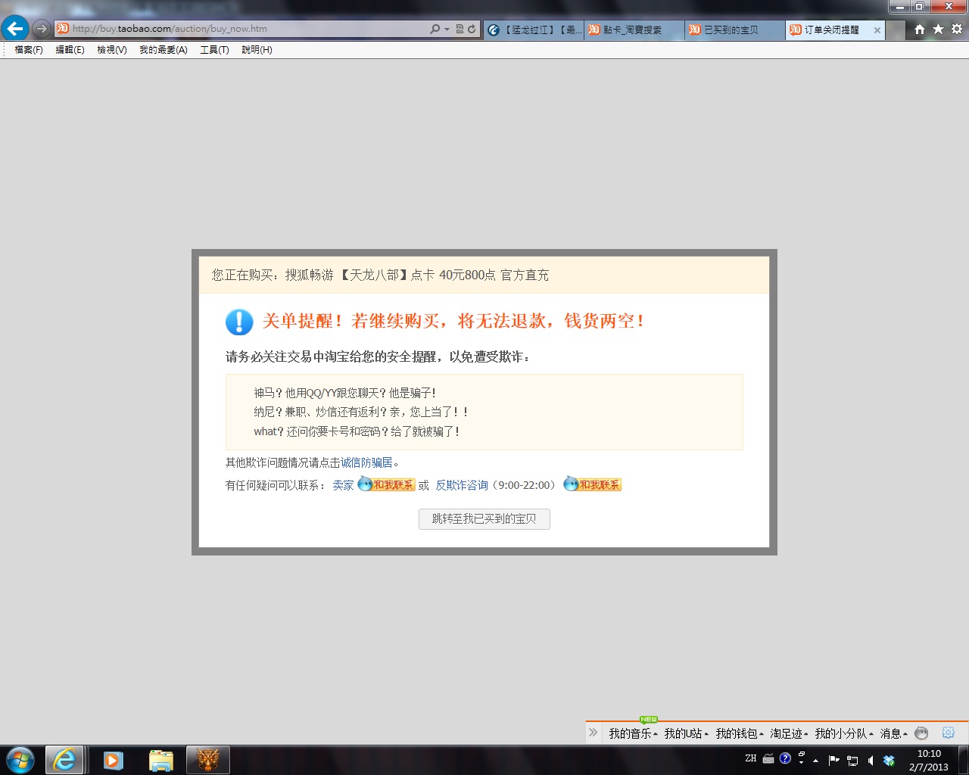Image resolution: width=969 pixels, height=775 pixels.
Task: Click 和我联系 button after 反欺诈咨询
Action: click(x=593, y=484)
